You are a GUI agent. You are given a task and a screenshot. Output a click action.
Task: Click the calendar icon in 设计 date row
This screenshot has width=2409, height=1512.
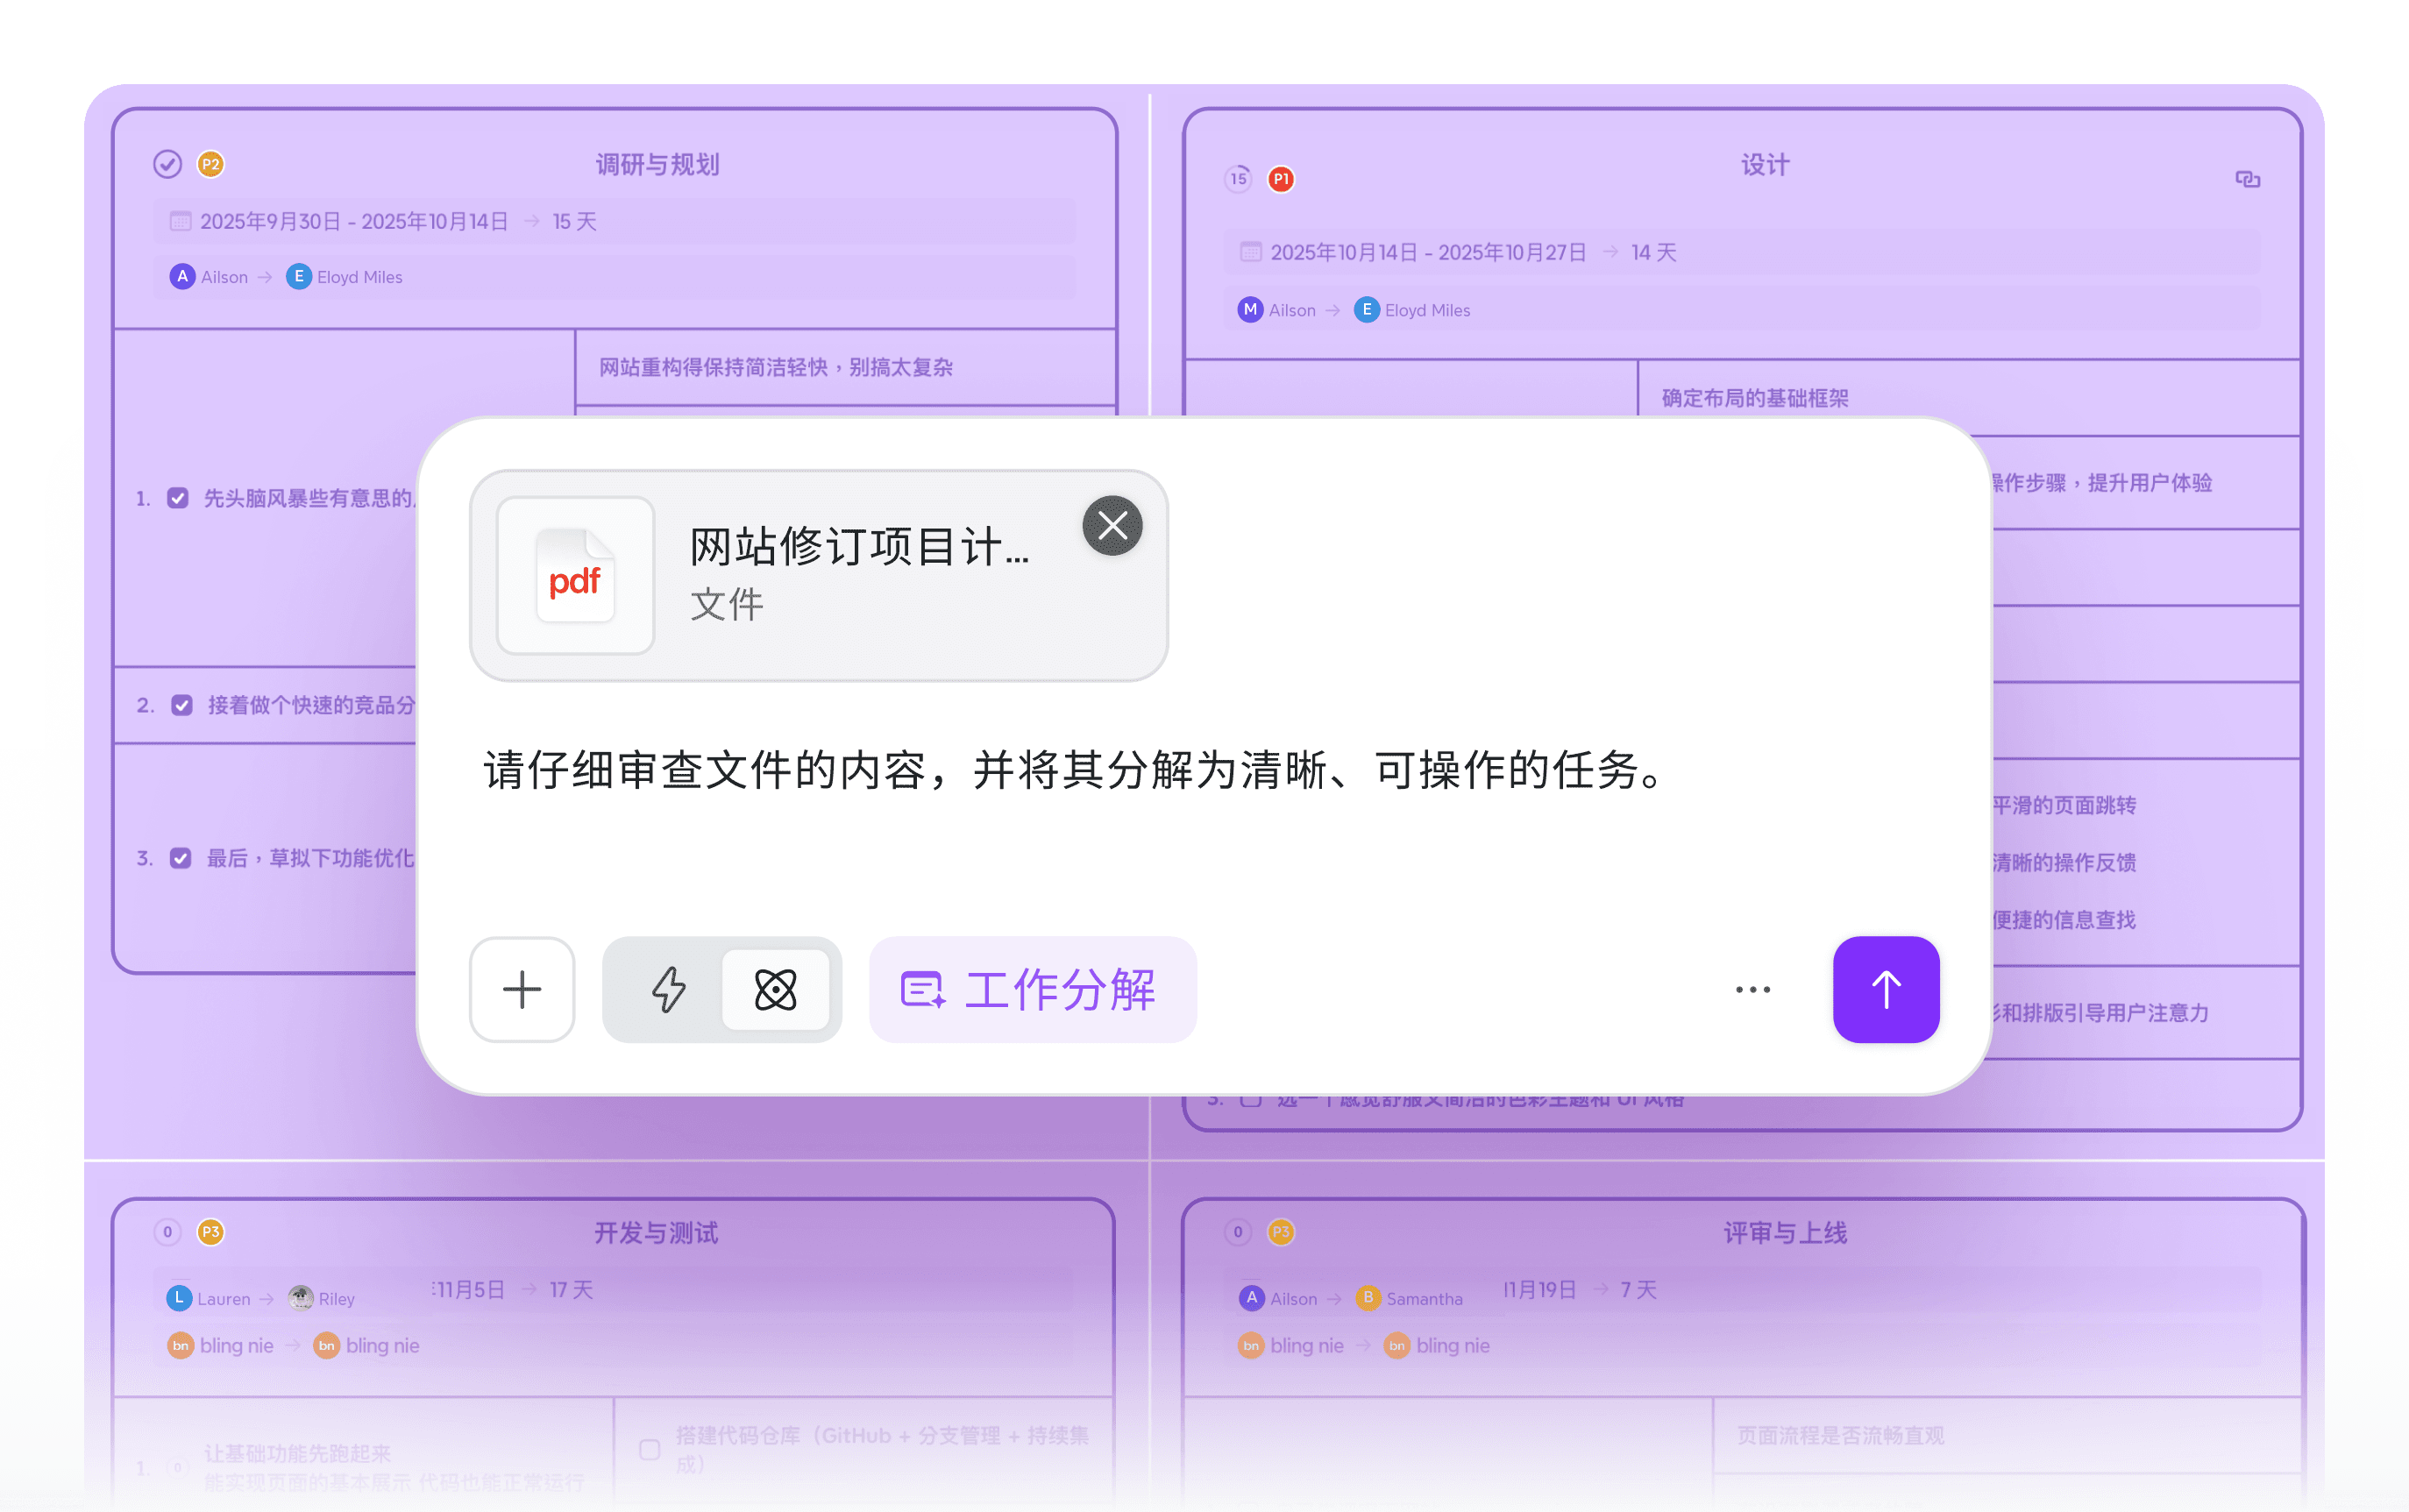point(1251,252)
